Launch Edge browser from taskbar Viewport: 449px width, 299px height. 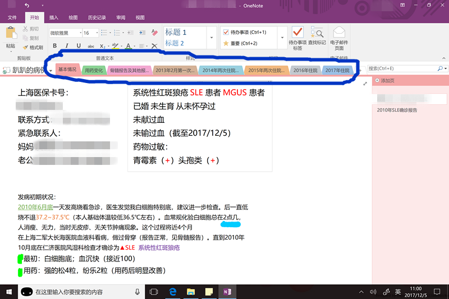173,292
